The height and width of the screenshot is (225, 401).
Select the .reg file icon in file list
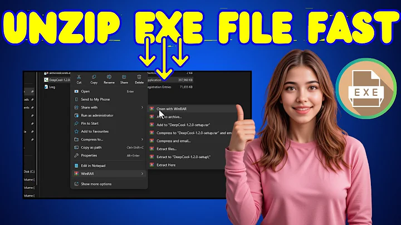click(46, 87)
